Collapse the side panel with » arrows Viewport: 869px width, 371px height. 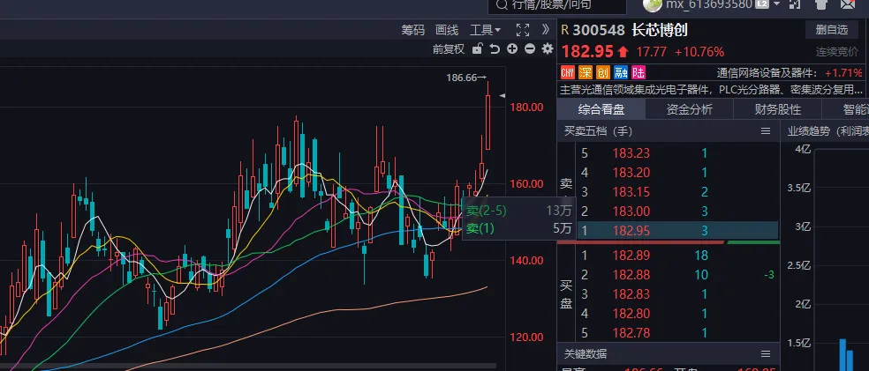tap(546, 30)
